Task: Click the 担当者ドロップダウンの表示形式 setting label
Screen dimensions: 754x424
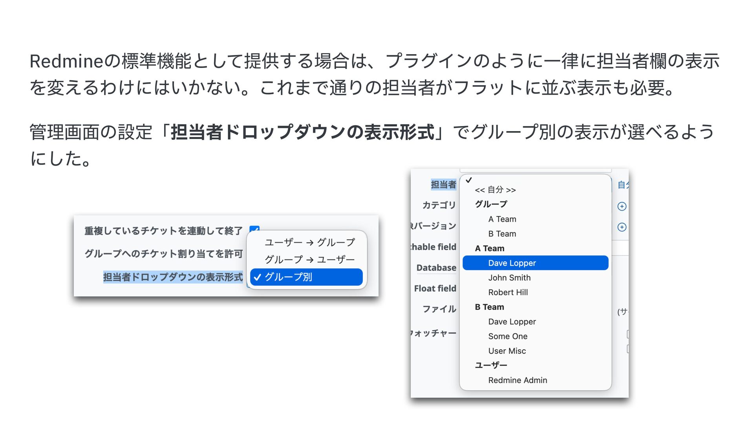Action: click(x=173, y=277)
